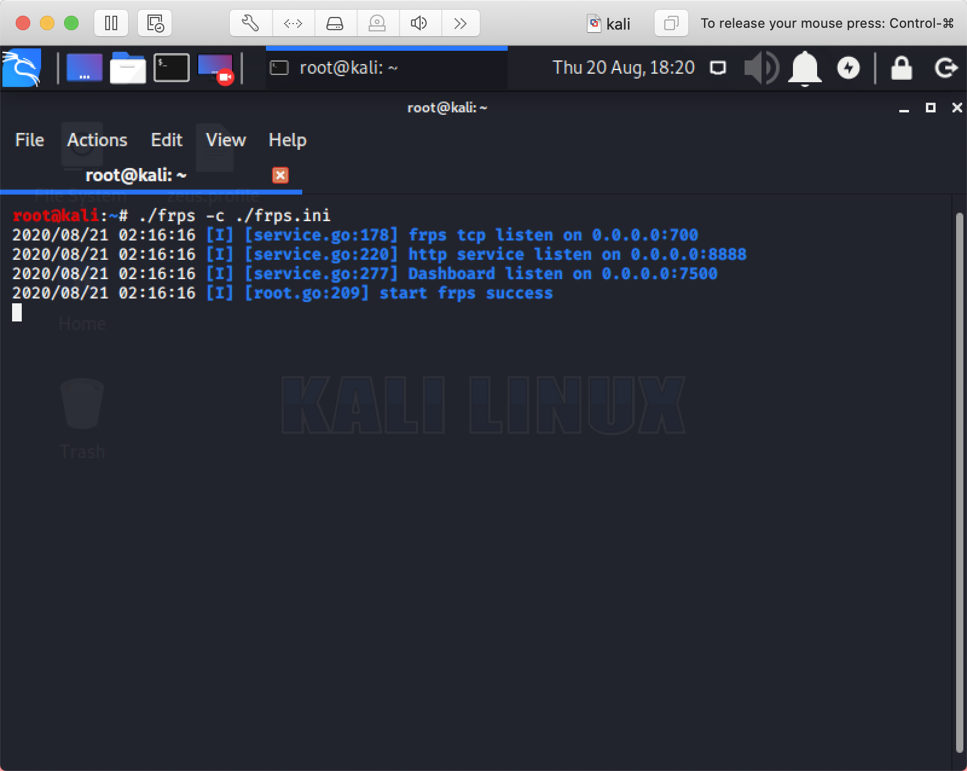This screenshot has height=771, width=967.
Task: Click the kali document icon in title bar
Action: [x=595, y=24]
